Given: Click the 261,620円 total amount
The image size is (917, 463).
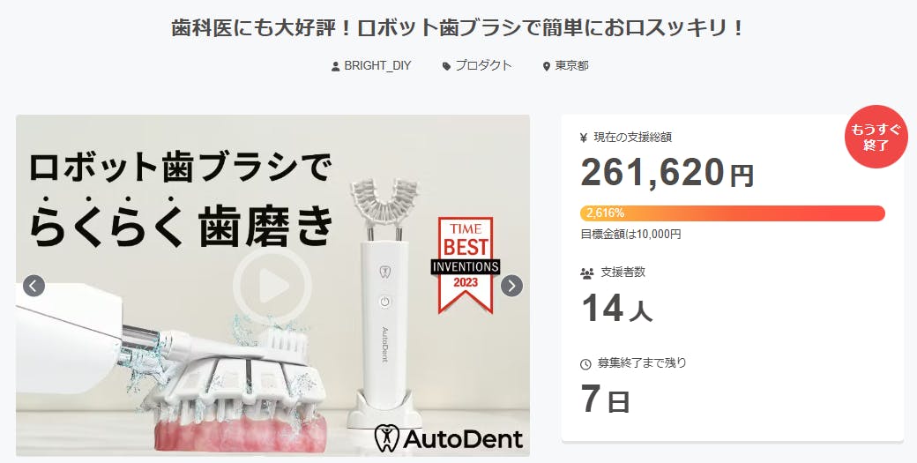Looking at the screenshot, I should (667, 173).
